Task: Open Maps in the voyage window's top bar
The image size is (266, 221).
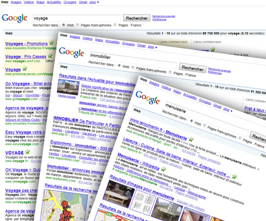Action: 40,2
